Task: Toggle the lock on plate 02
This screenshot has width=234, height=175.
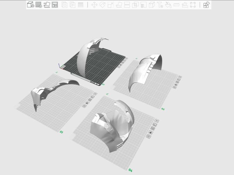Action: click(176, 85)
